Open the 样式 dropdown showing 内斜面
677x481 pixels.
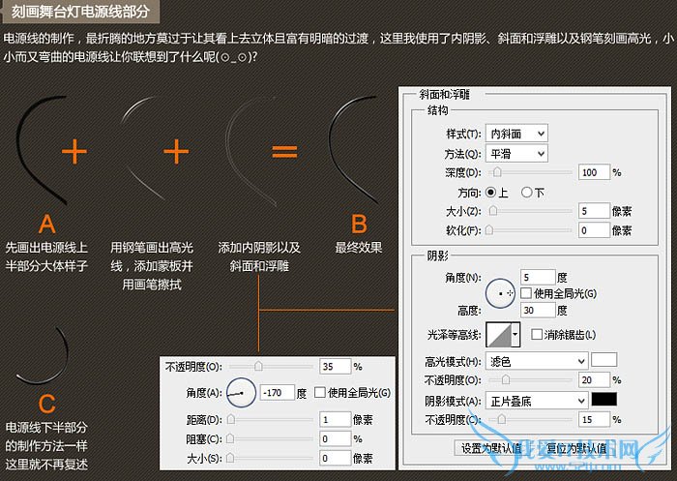tap(517, 133)
